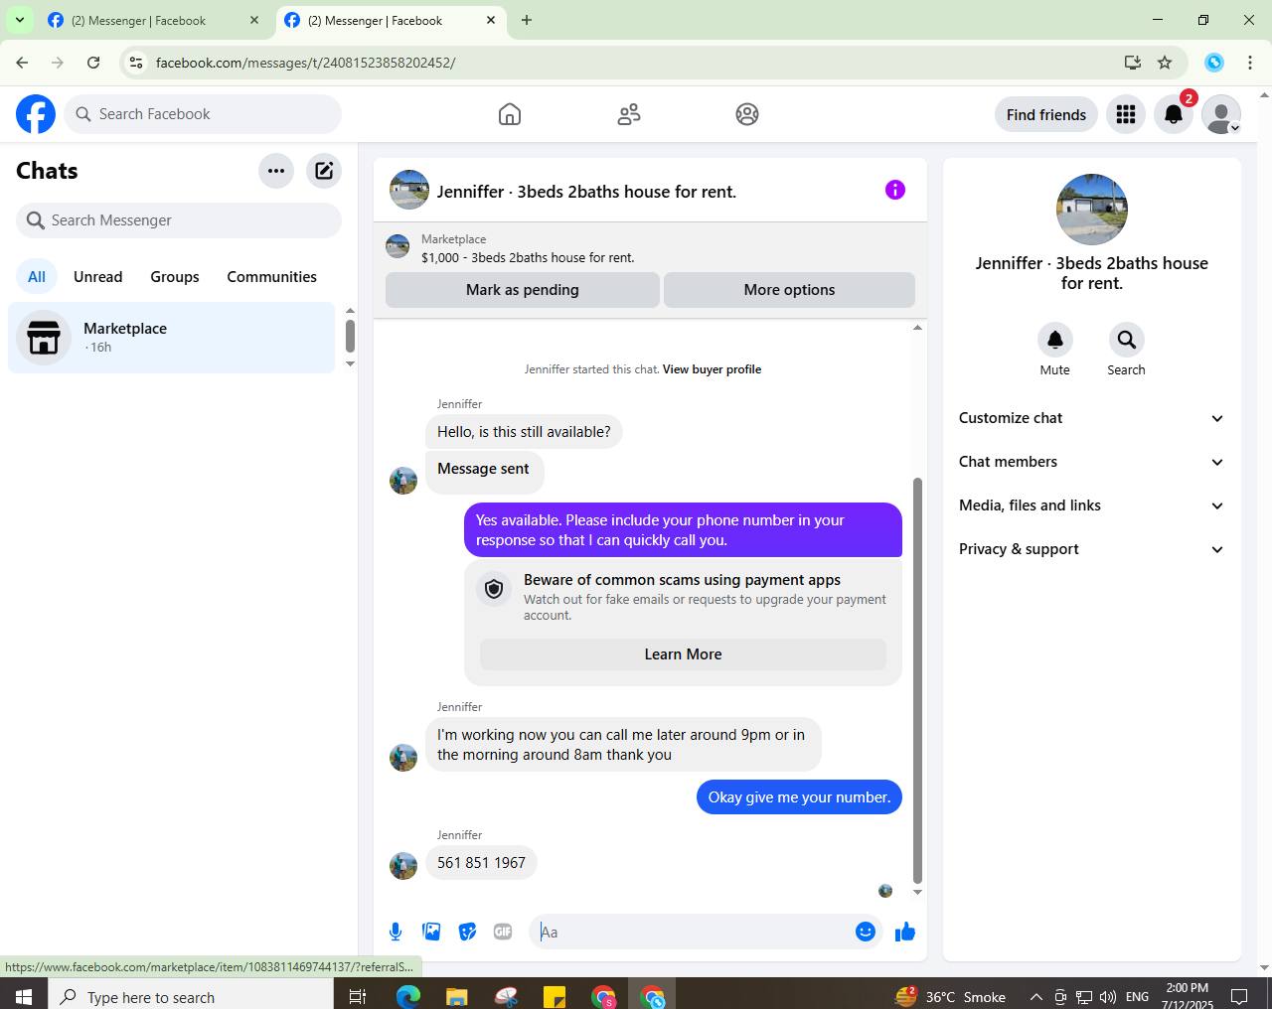The image size is (1272, 1009).
Task: Open a new browser tab
Action: tap(527, 20)
